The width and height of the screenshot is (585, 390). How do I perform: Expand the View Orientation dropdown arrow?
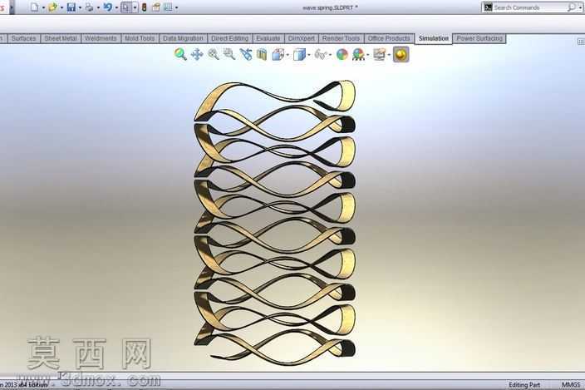click(x=288, y=55)
